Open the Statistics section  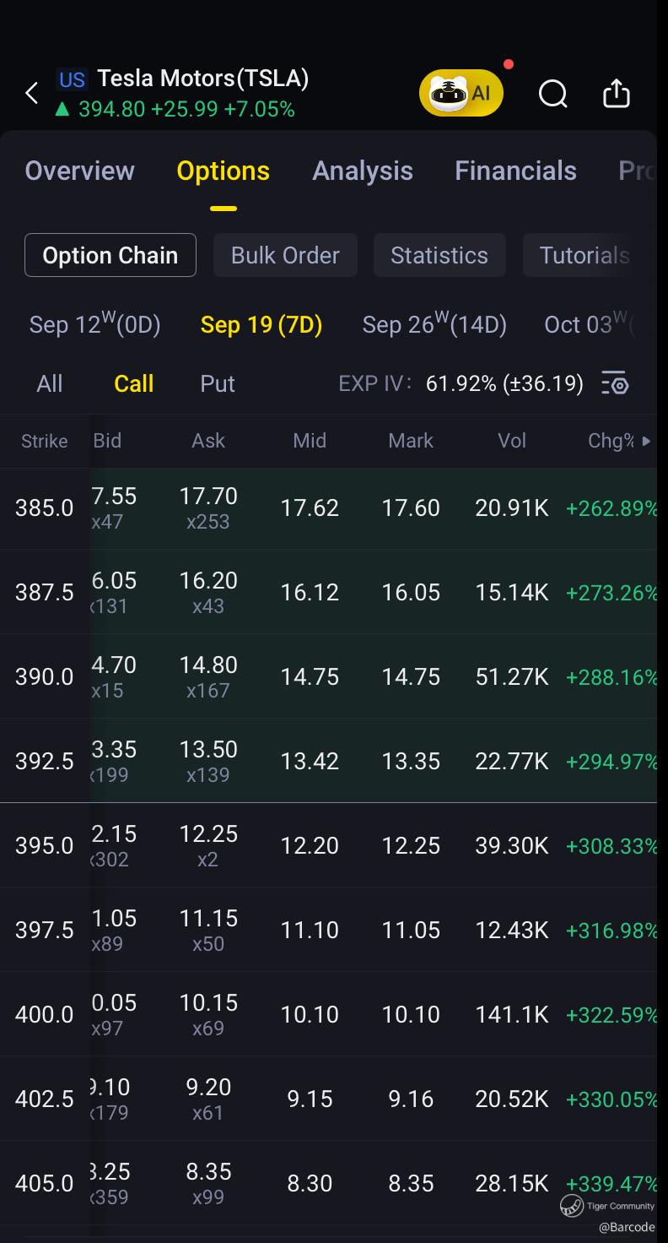coord(439,255)
